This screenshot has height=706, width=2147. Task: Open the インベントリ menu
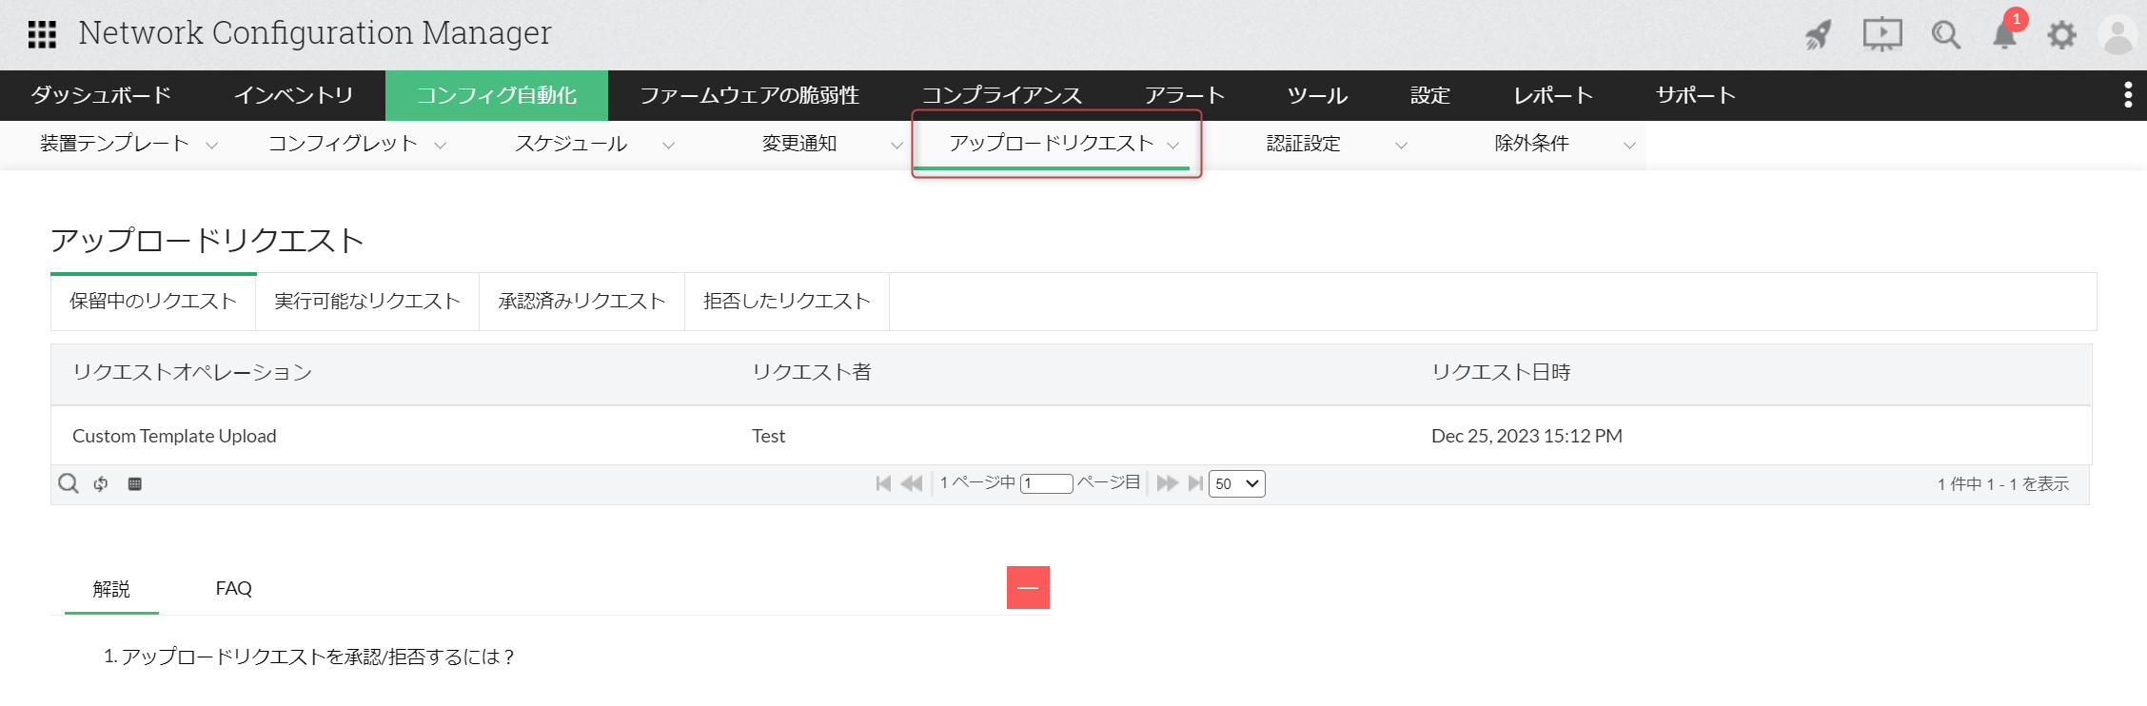[294, 95]
